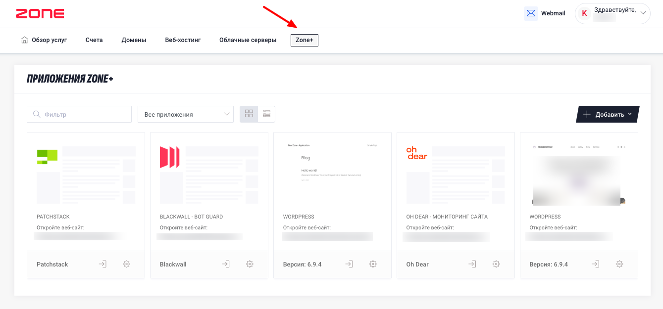Open Облачные серверы menu item

click(248, 40)
